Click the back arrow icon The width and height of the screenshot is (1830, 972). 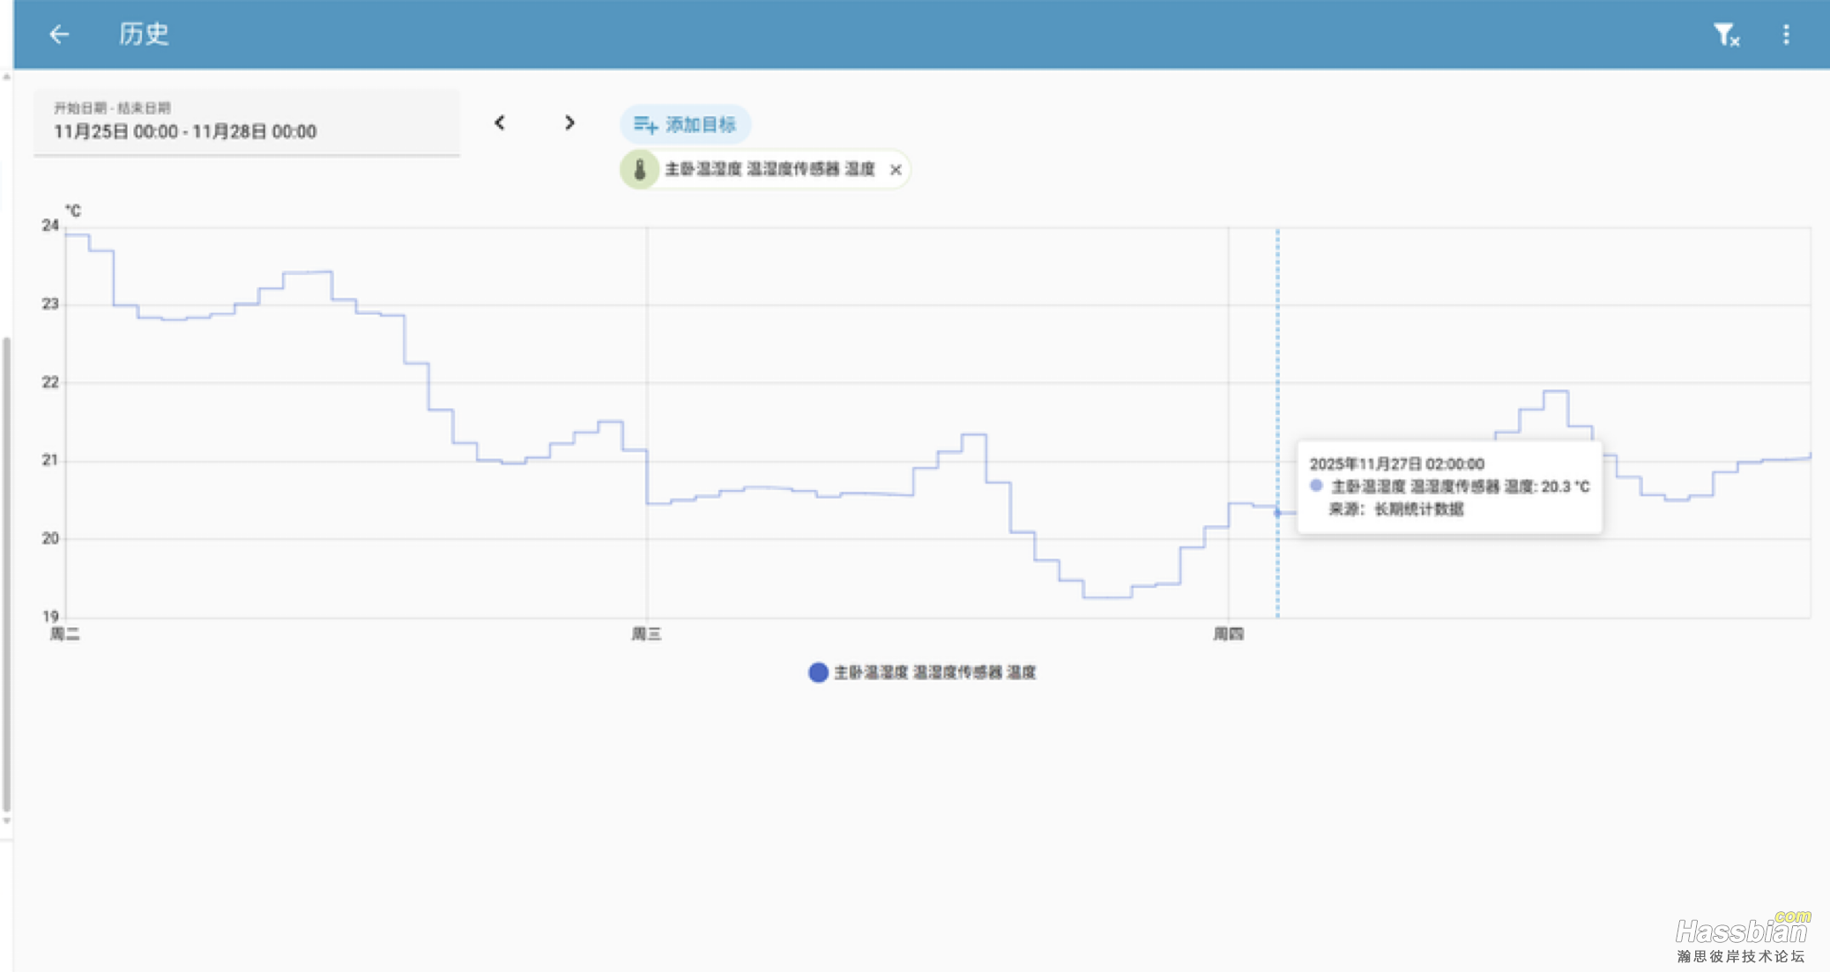coord(59,34)
